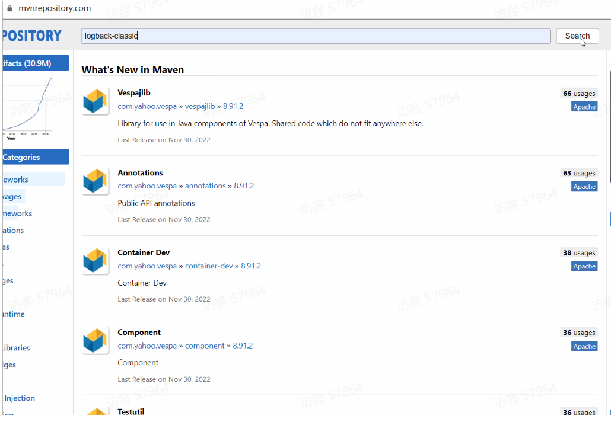611x422 pixels.
Task: Click Apache license tag for Container Dev
Action: click(x=584, y=266)
